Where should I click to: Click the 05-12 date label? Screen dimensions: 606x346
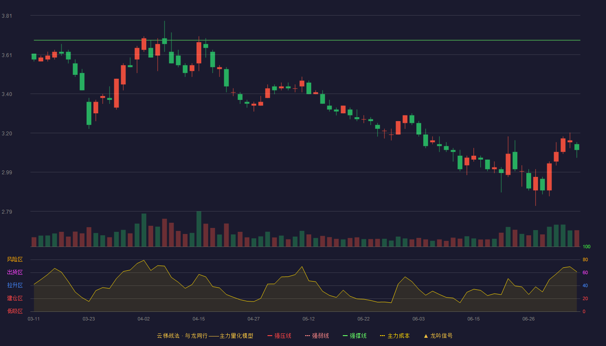[309, 319]
